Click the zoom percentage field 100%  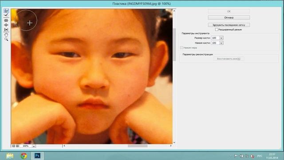tap(26, 146)
